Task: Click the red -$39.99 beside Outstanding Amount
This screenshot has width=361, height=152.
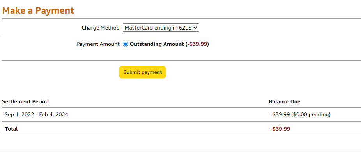Action: pos(197,44)
